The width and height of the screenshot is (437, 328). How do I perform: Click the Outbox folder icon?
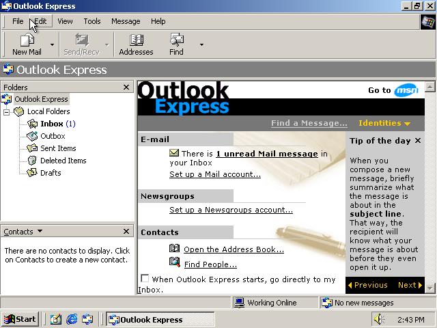pyautogui.click(x=32, y=136)
